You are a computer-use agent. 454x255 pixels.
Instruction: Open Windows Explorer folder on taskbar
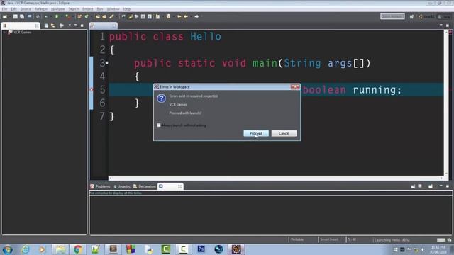tap(60, 249)
